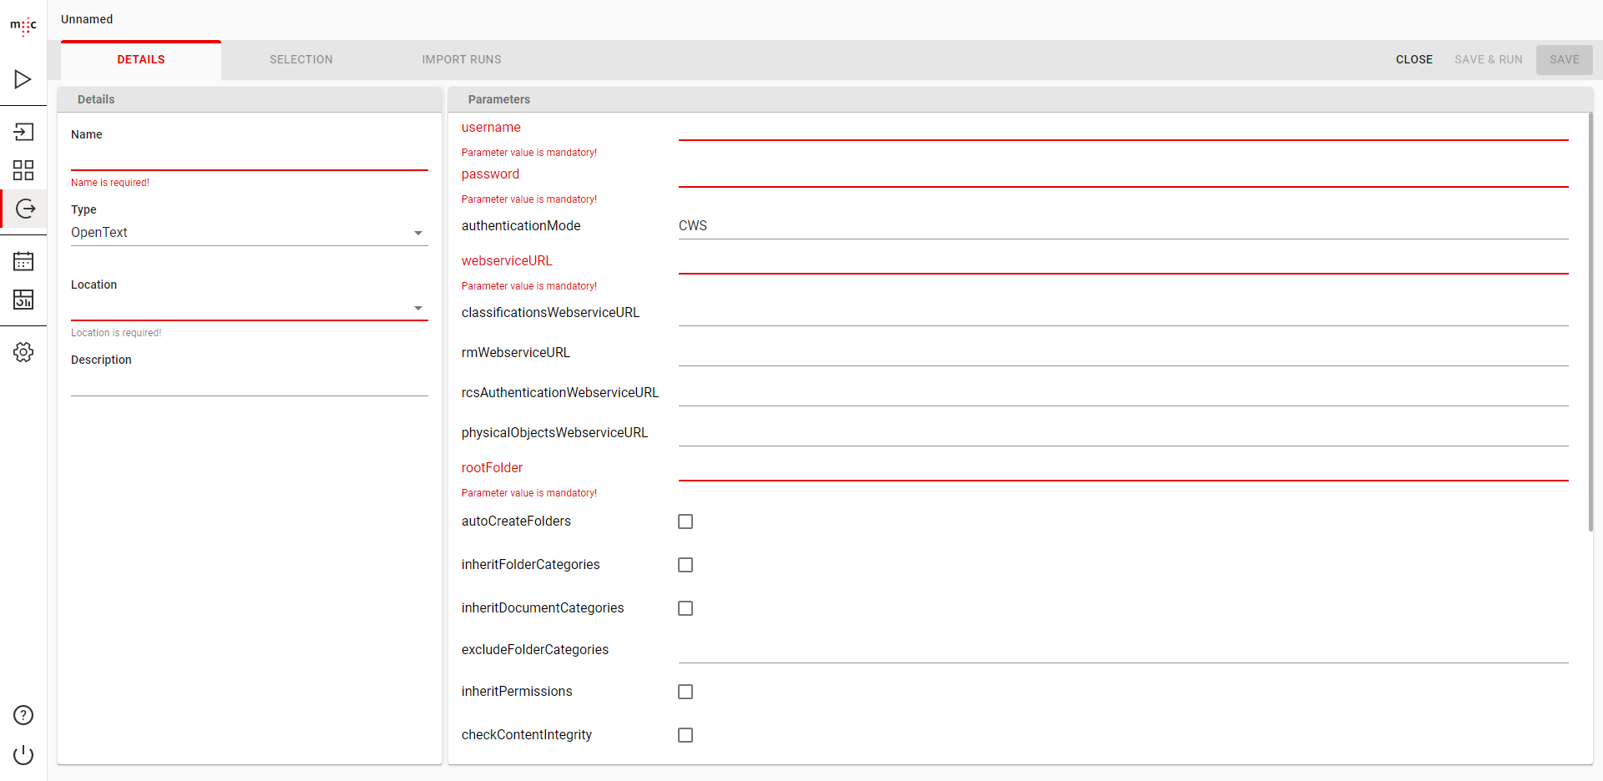This screenshot has width=1603, height=781.
Task: Click the Save button
Action: 1564,60
